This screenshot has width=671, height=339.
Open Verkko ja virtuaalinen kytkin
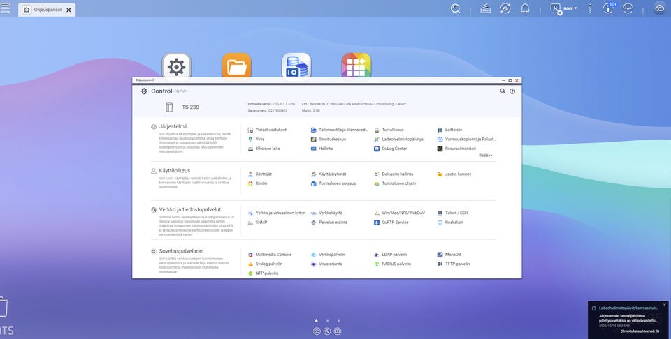[x=277, y=213]
